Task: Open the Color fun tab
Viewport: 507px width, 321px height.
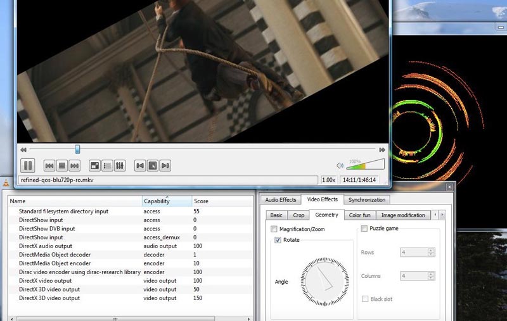Action: (360, 215)
